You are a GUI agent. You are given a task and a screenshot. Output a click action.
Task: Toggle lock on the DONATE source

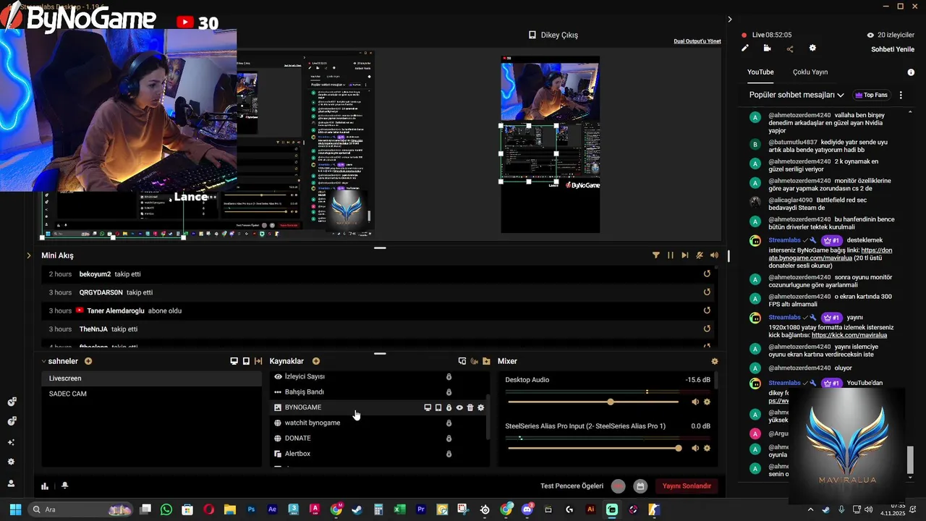[x=449, y=439]
